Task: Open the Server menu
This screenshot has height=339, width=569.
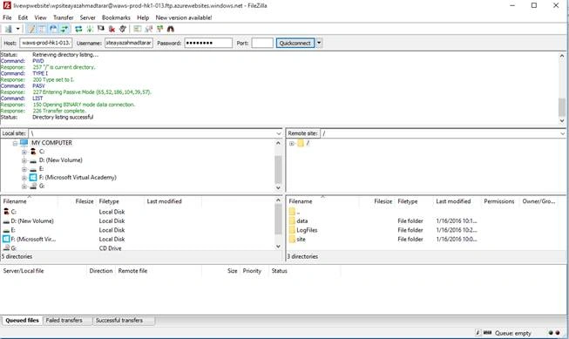Action: (x=87, y=17)
